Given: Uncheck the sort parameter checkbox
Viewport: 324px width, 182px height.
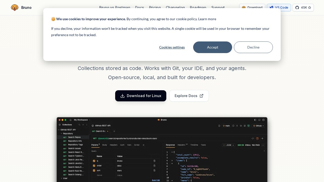Looking at the screenshot, I should coord(94,170).
